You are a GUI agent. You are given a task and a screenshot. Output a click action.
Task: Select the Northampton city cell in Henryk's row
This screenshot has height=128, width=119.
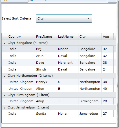[90, 82]
